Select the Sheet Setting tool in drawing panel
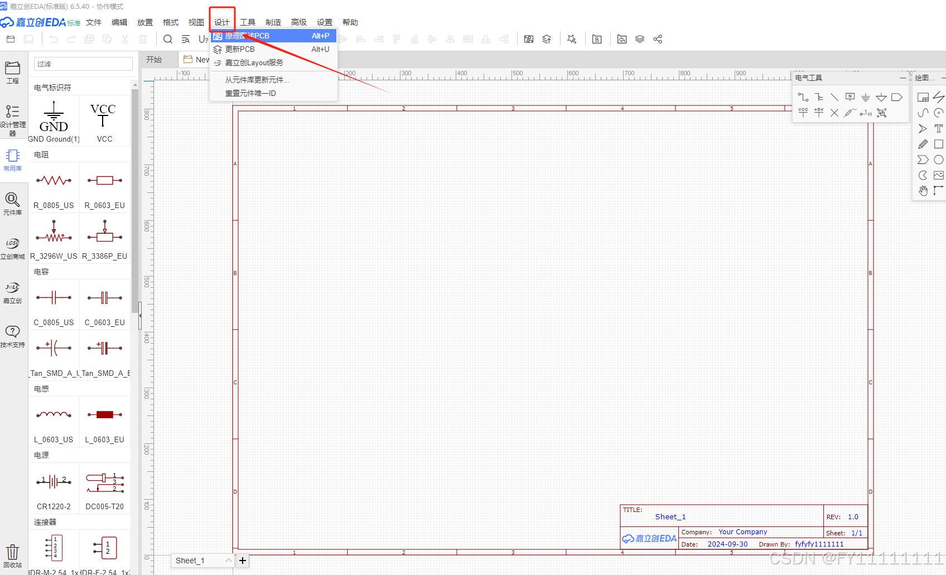 click(x=923, y=97)
